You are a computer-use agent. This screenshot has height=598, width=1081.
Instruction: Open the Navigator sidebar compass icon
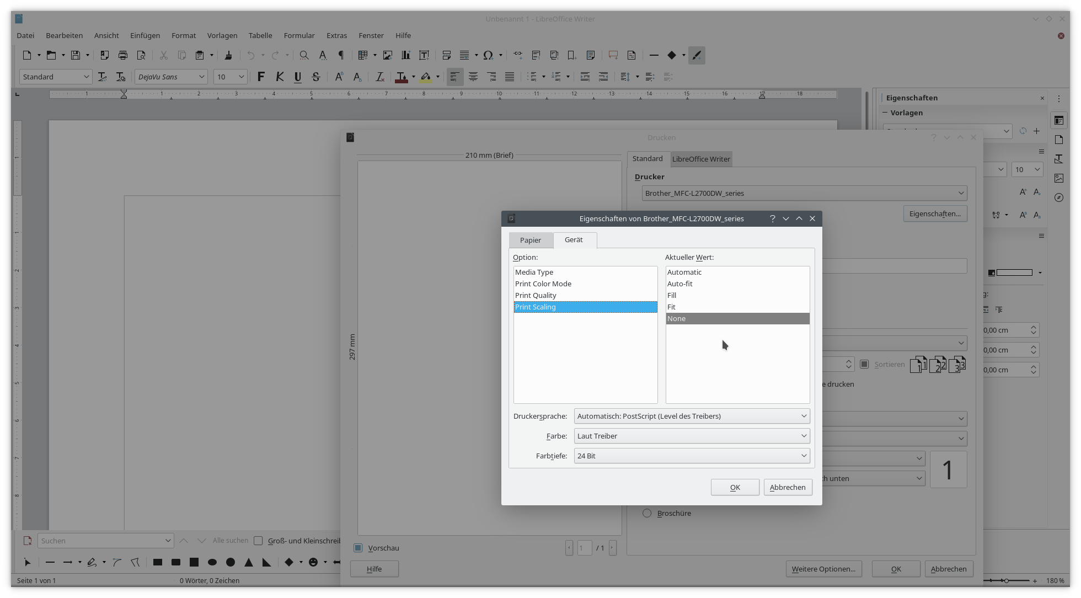pos(1059,197)
